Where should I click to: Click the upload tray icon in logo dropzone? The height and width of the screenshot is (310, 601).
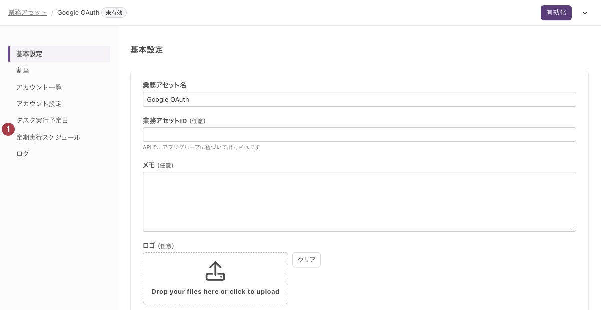pyautogui.click(x=215, y=271)
